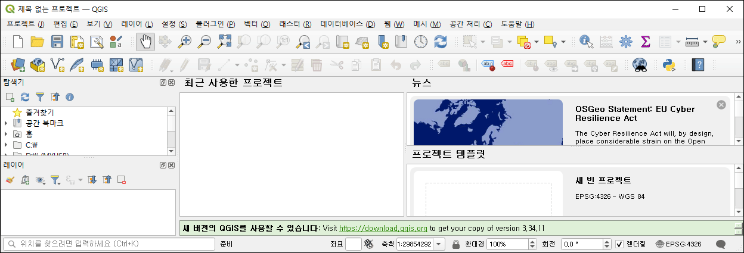Click the EPSG:4326 CRS button

678,244
